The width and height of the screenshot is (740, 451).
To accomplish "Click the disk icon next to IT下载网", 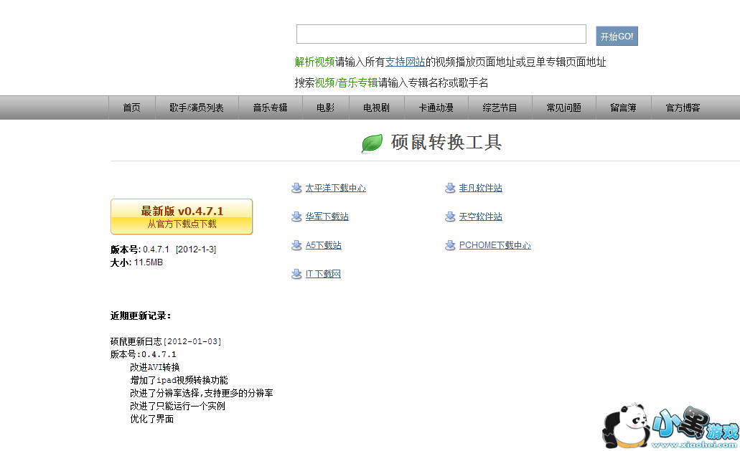I will coord(296,273).
